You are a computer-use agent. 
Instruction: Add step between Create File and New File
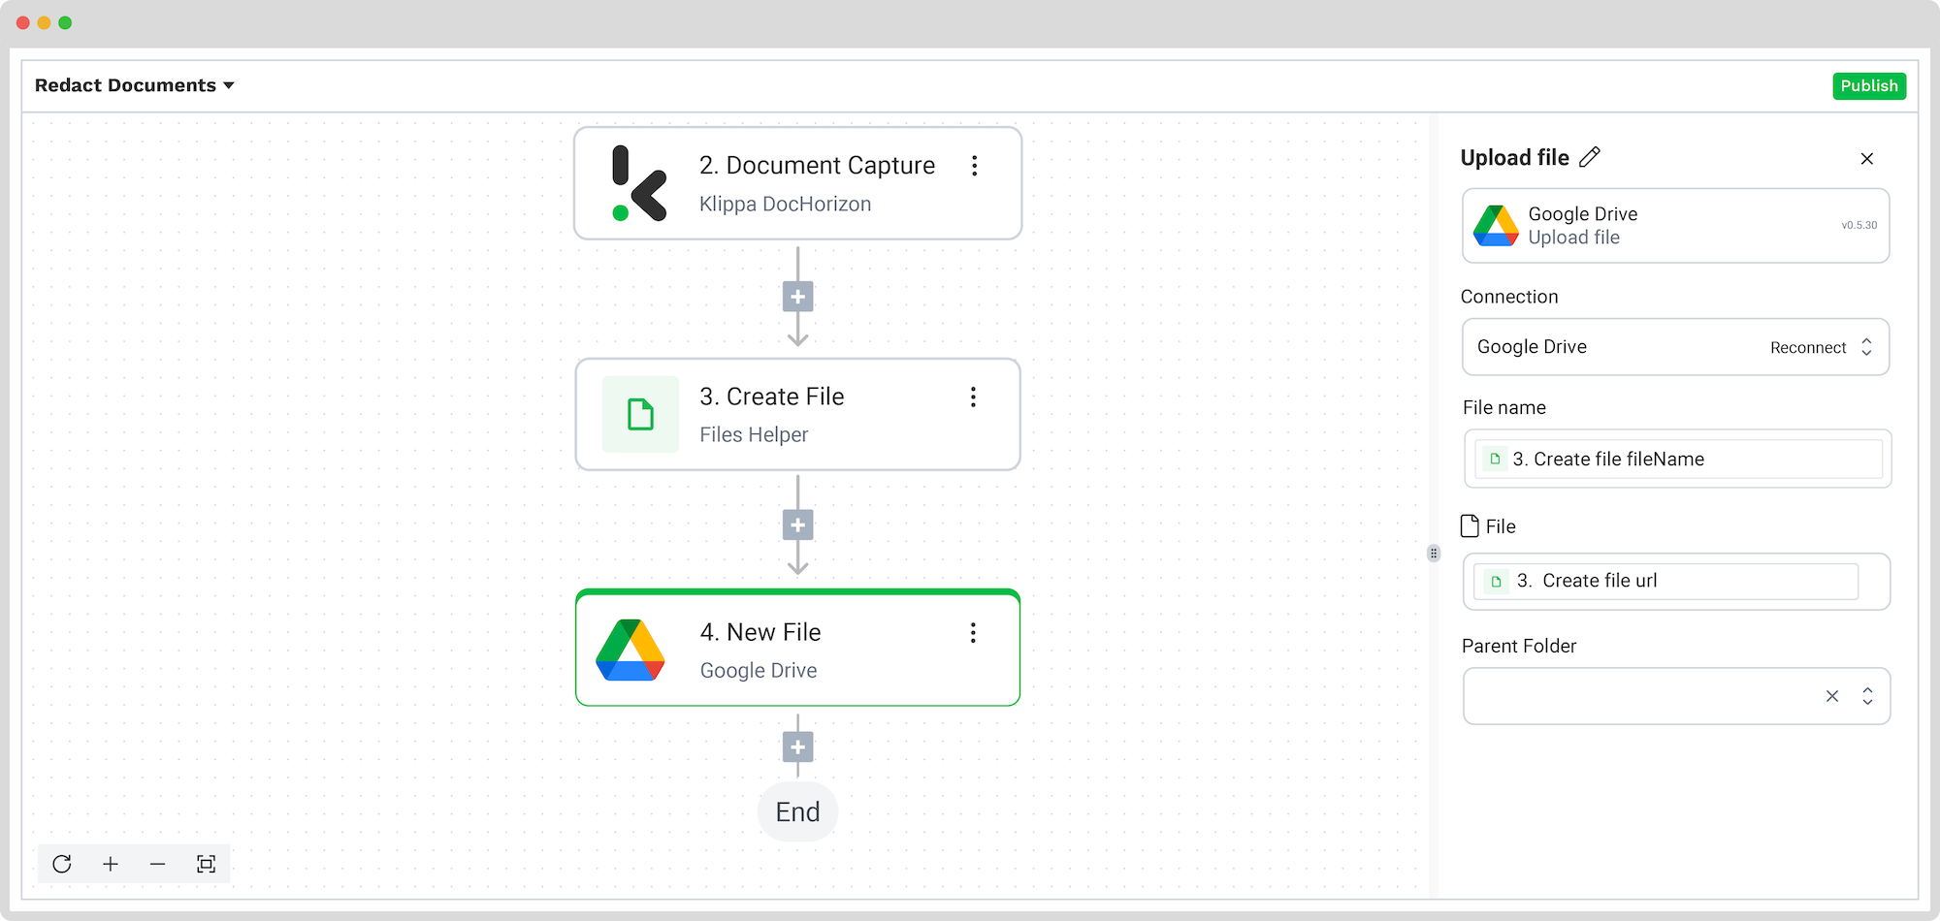797,525
